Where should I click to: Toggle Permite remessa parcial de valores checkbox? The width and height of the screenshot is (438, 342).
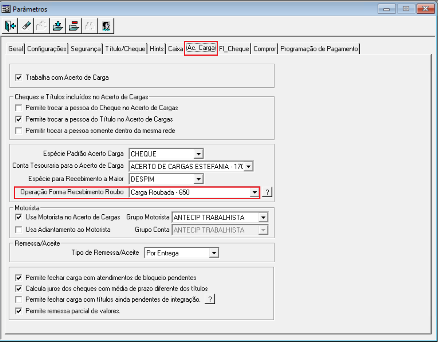19,311
